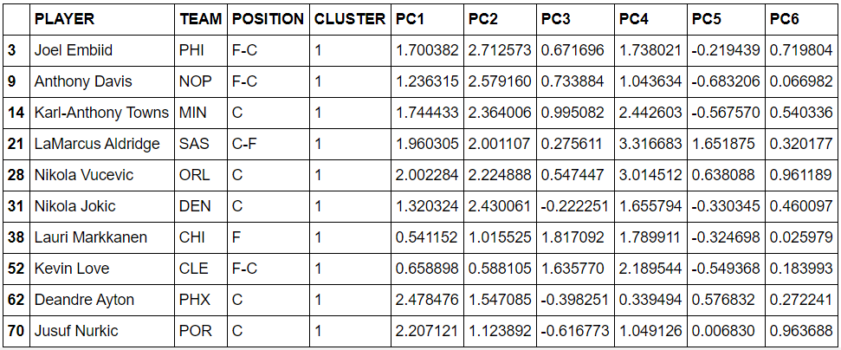Click Nikola Jokic's team cell DEN
Viewport: 841px width, 350px height.
(201, 206)
